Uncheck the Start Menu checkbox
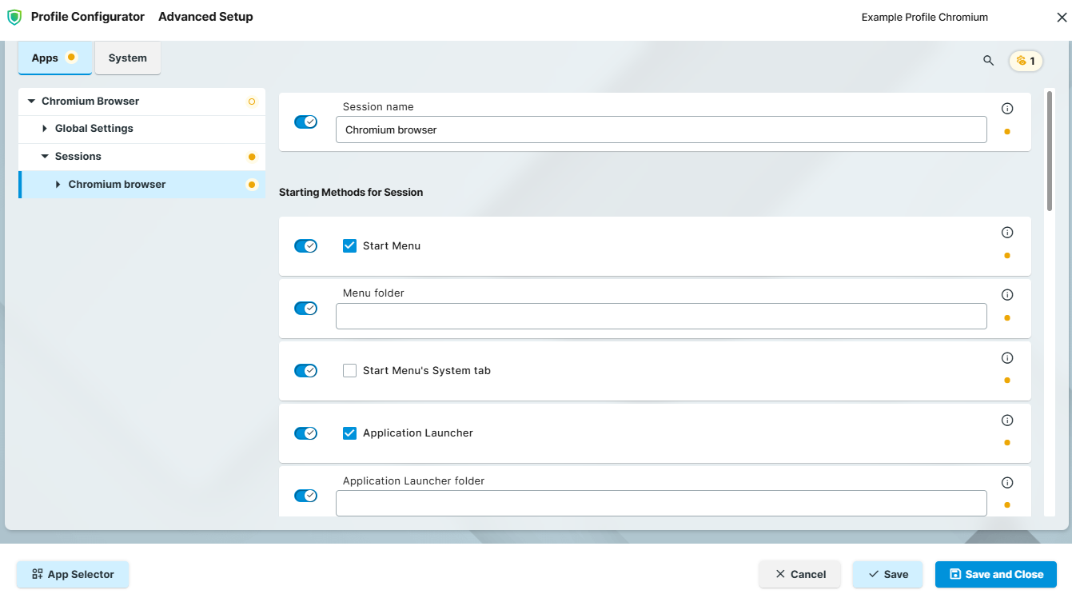Screen dimensions: 1072x602 tap(349, 245)
